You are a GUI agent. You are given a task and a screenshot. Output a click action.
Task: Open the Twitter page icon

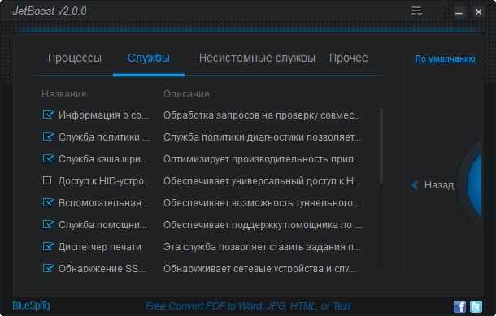tap(476, 306)
